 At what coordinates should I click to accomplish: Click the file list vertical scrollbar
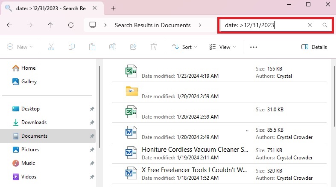click(x=334, y=96)
